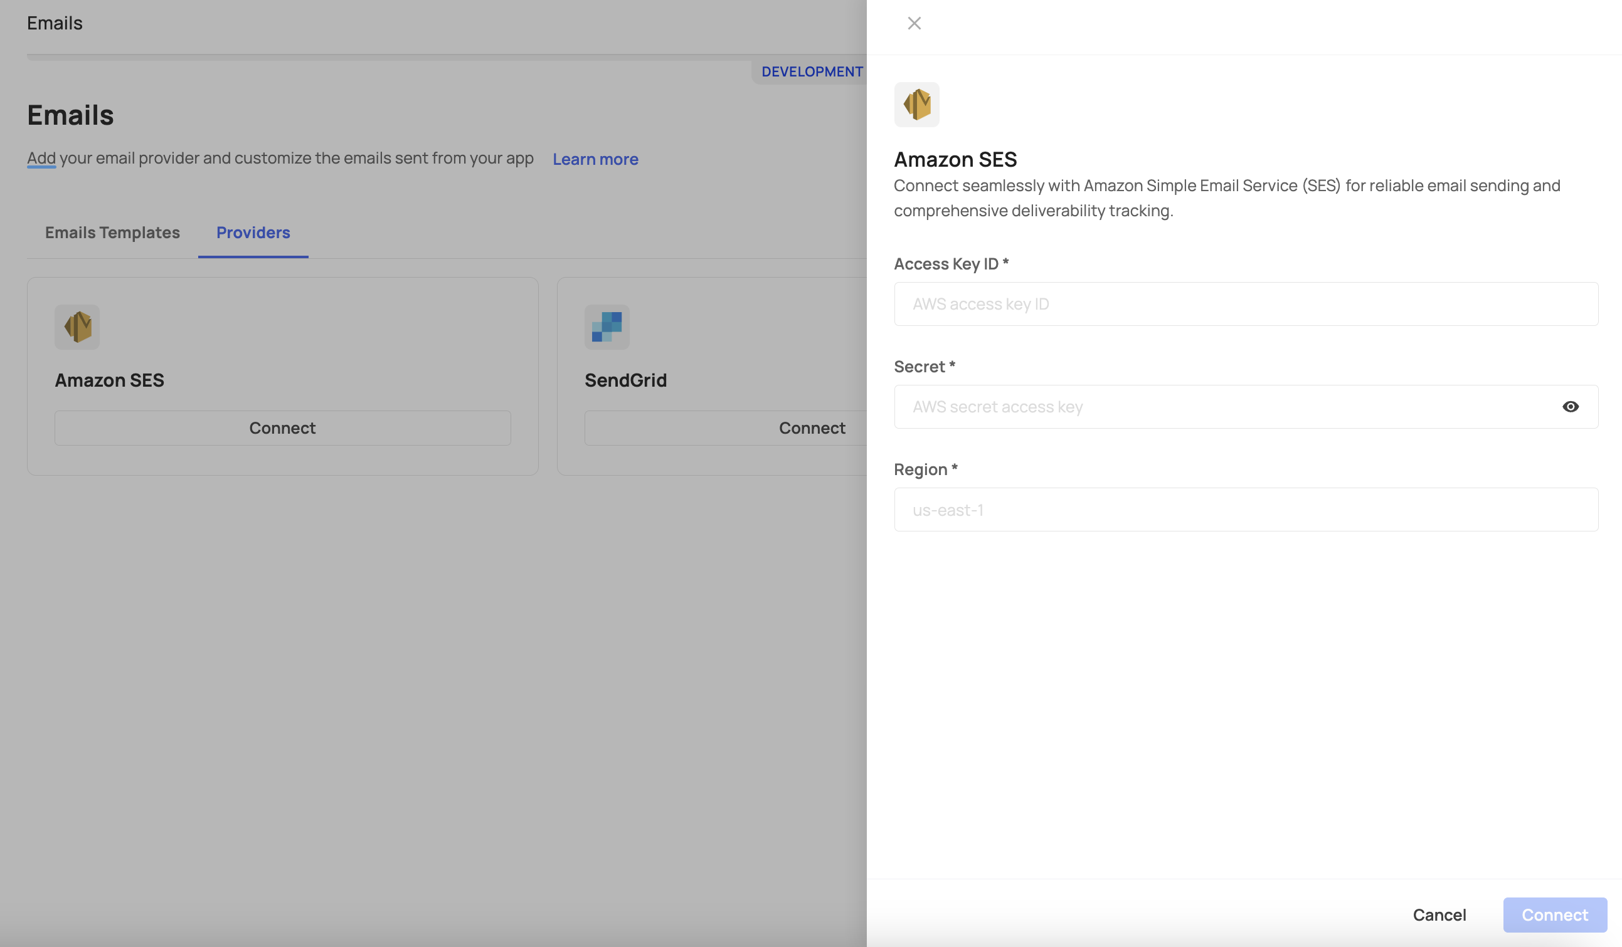
Task: Click the DEVELOPMENT environment badge
Action: coord(812,71)
